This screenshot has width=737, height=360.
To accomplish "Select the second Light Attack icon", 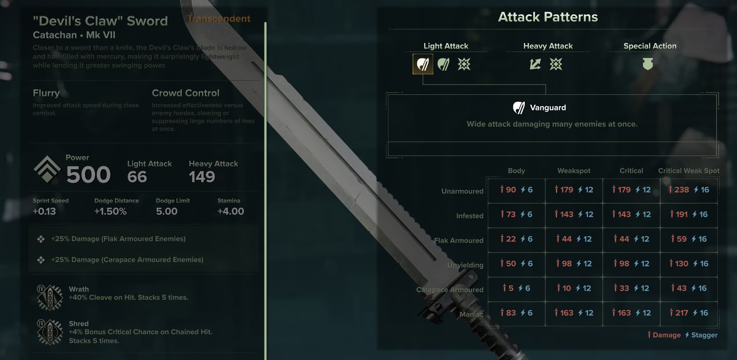I will pos(443,64).
